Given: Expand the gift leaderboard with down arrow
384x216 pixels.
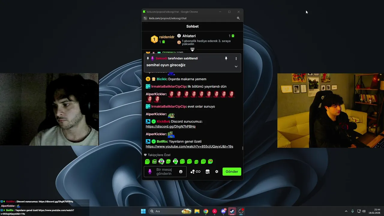Looking at the screenshot, I should tap(192, 49).
